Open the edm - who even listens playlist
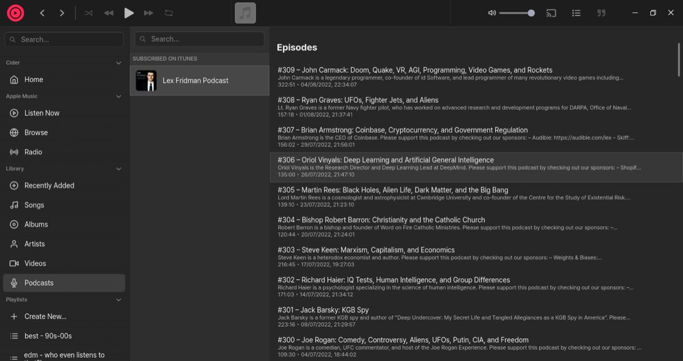 click(64, 355)
